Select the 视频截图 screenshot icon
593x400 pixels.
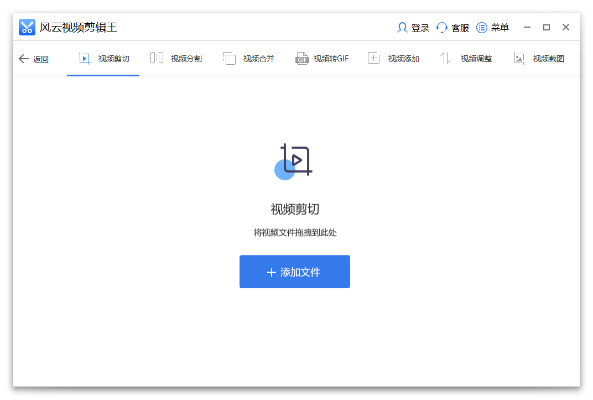point(518,58)
